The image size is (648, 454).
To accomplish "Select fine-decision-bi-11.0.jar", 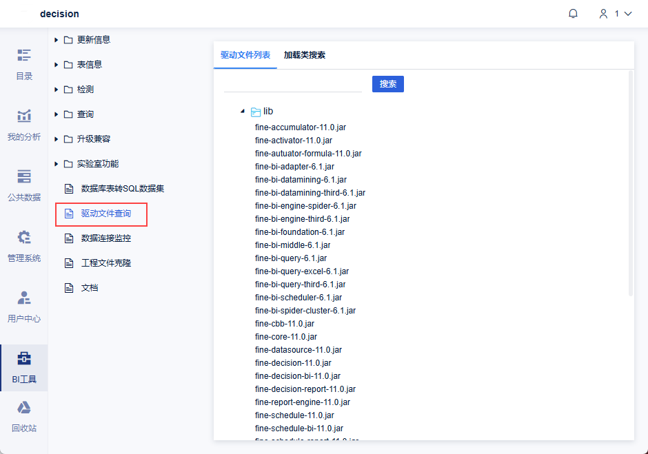I will (x=298, y=376).
